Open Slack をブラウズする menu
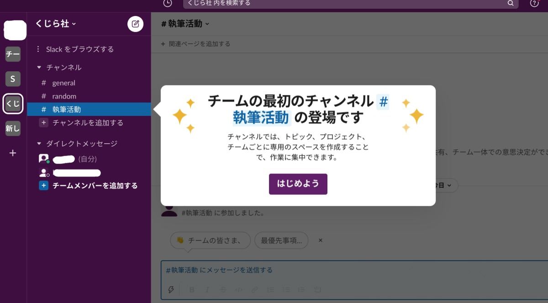Screen dimensions: 548x303 [x=75, y=49]
